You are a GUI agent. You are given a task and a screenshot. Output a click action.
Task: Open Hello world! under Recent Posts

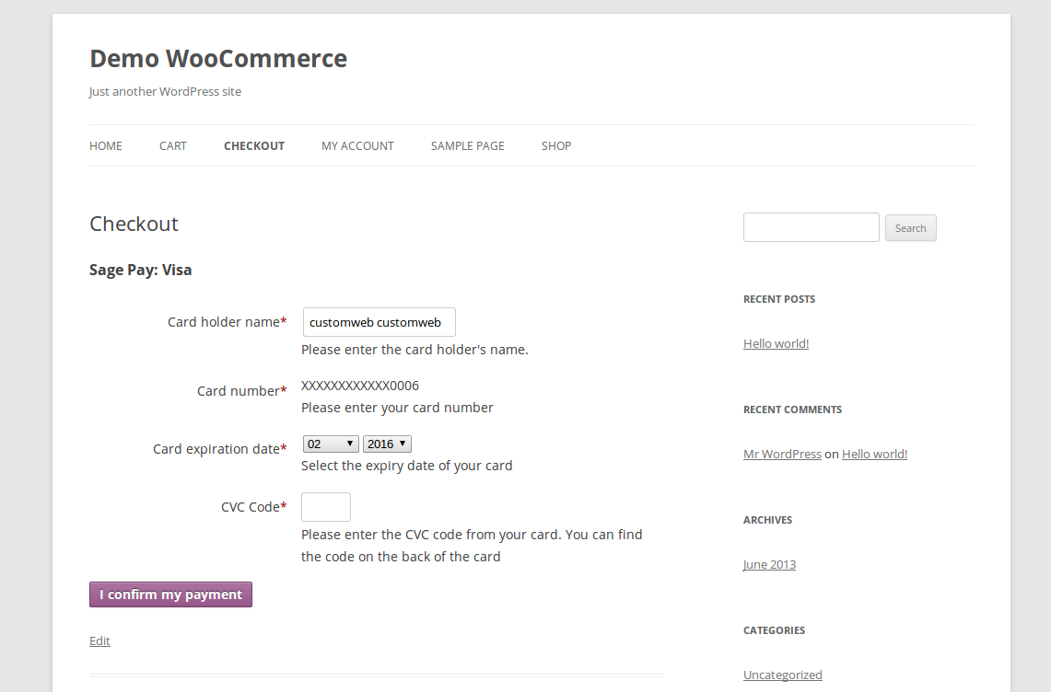(x=776, y=343)
